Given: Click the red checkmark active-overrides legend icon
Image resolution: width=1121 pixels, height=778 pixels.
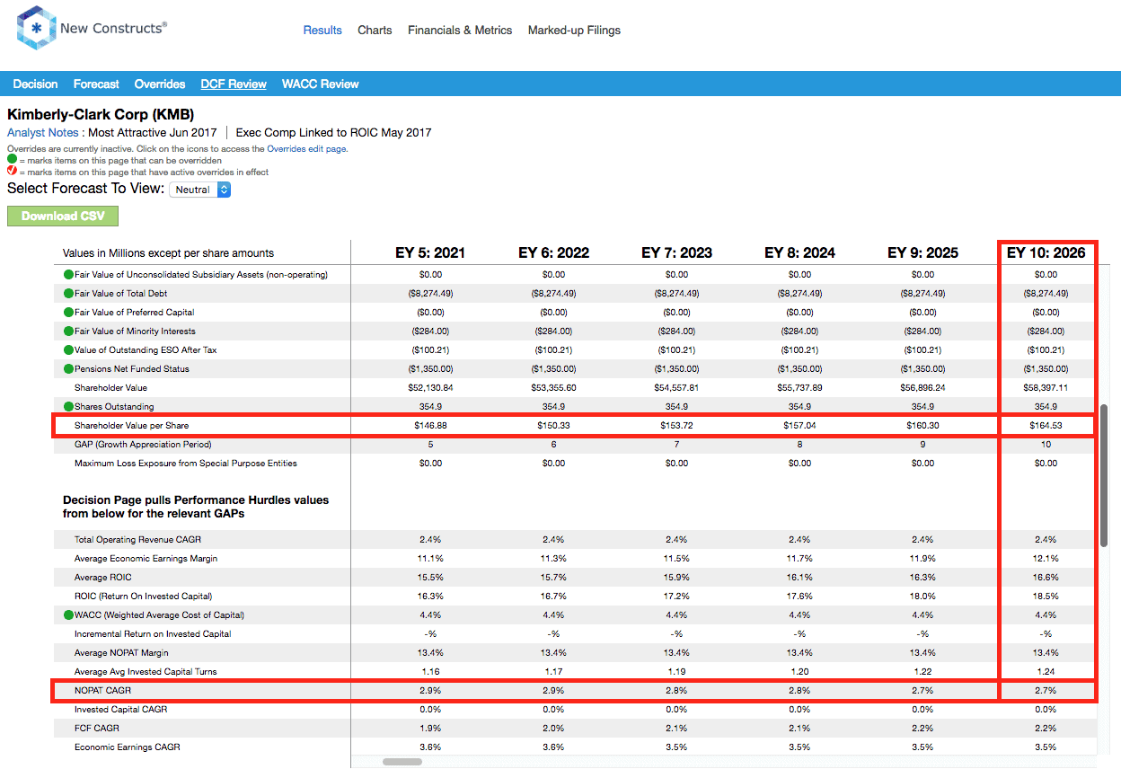Looking at the screenshot, I should pyautogui.click(x=13, y=172).
